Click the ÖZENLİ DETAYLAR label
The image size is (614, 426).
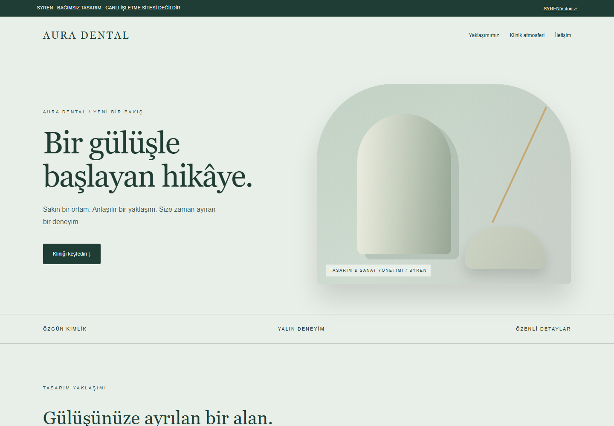(x=543, y=329)
